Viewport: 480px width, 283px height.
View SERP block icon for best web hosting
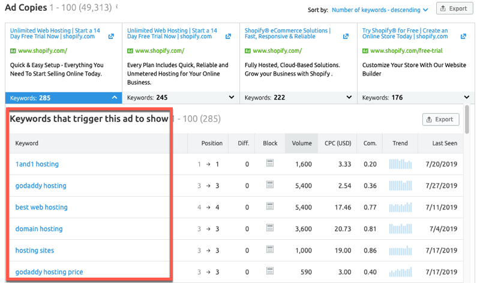pyautogui.click(x=270, y=207)
